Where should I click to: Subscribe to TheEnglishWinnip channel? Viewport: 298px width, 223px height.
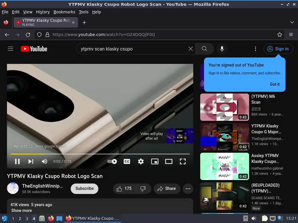click(85, 188)
